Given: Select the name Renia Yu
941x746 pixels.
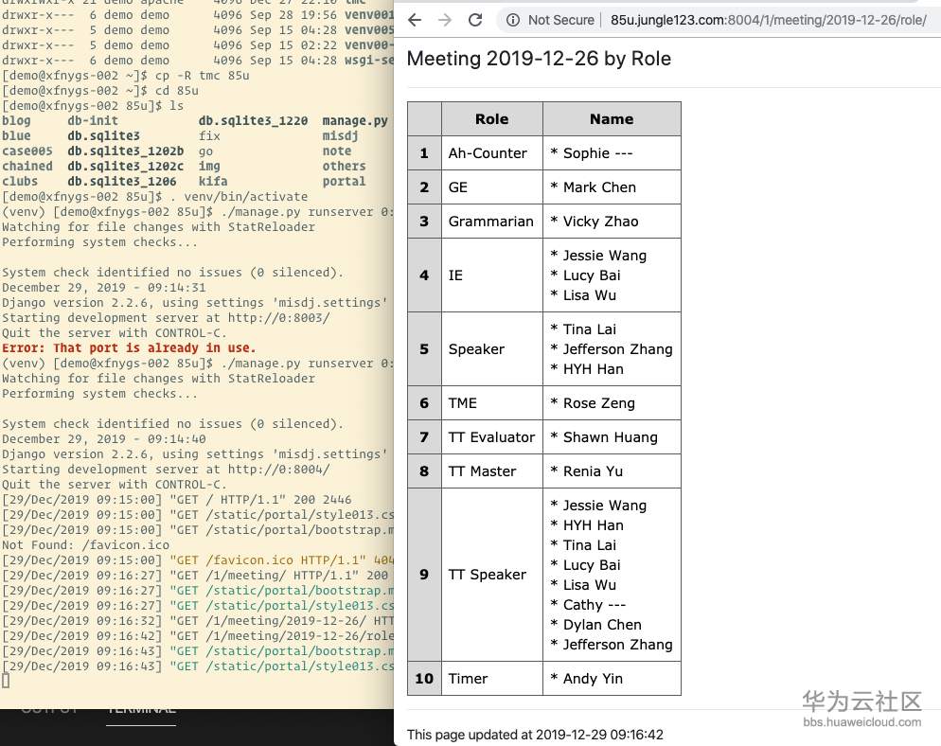Looking at the screenshot, I should coord(593,471).
